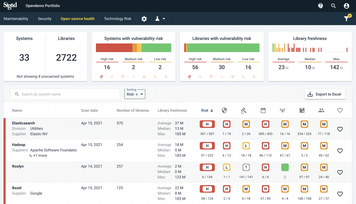
Task: Click red segment of systems vulnerability bar
Action: (114, 48)
